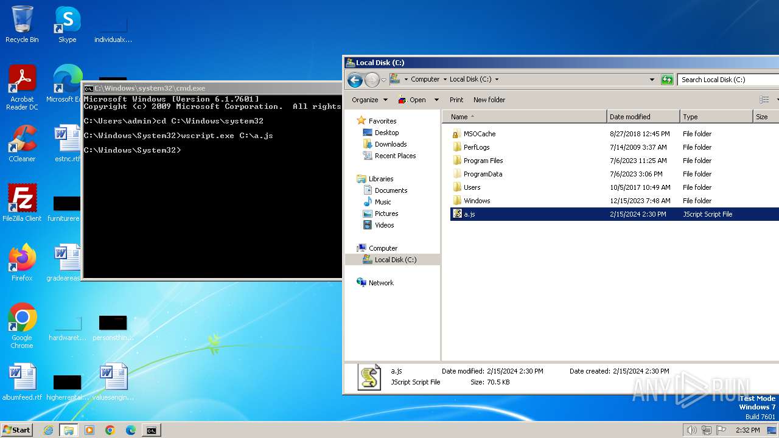779x438 pixels.
Task: Open Acrobat Reader DC desktop shortcut
Action: pos(22,88)
